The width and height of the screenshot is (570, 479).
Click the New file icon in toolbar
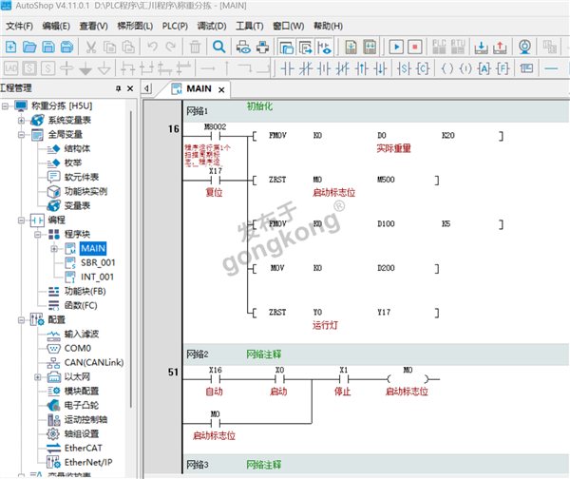10,46
